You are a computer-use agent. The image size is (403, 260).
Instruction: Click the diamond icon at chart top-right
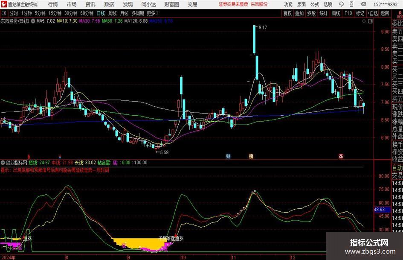(x=364, y=21)
